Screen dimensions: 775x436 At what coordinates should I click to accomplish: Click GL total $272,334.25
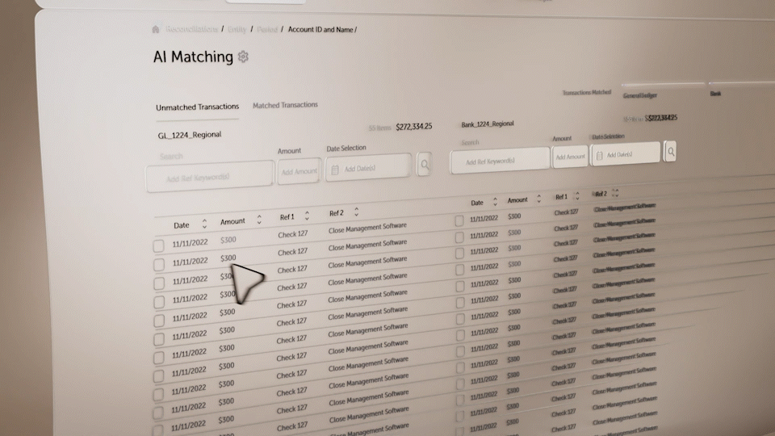point(413,127)
